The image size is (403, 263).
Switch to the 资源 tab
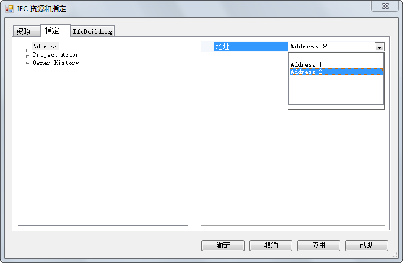pos(24,31)
